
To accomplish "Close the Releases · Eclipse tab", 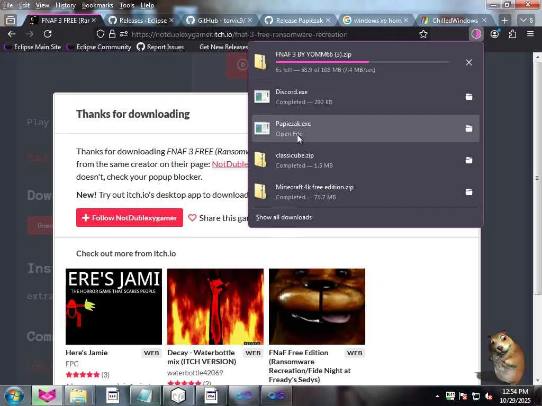I will click(171, 21).
